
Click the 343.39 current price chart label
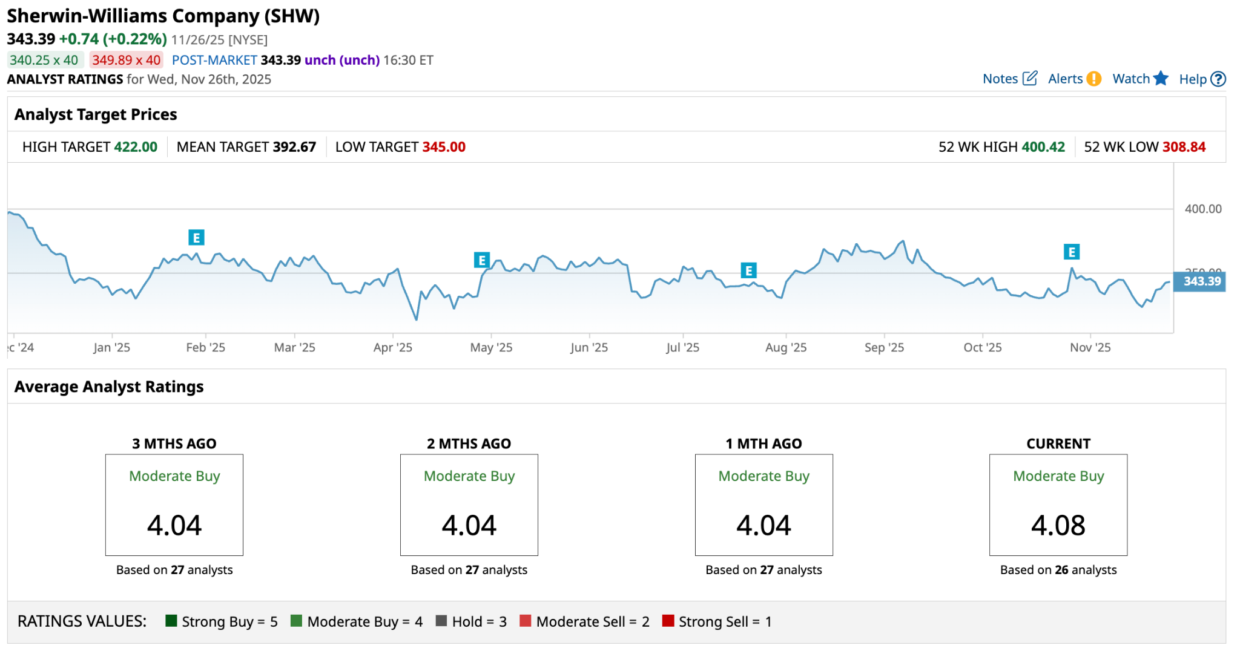click(1200, 281)
